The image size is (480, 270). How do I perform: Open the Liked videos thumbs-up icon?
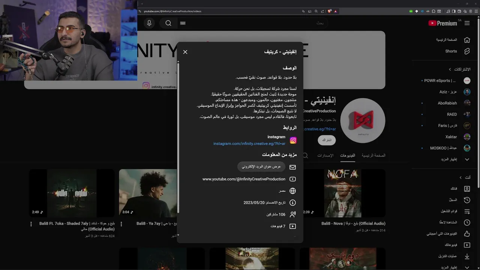pyautogui.click(x=467, y=234)
